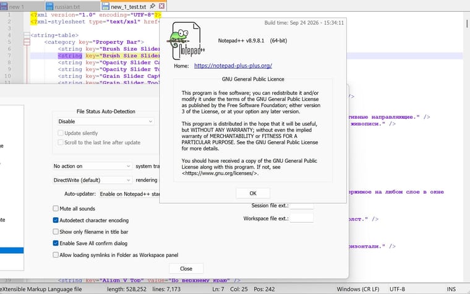Click the highlighted item in Preferences category list
470x294 pixels.
click(x=12, y=251)
